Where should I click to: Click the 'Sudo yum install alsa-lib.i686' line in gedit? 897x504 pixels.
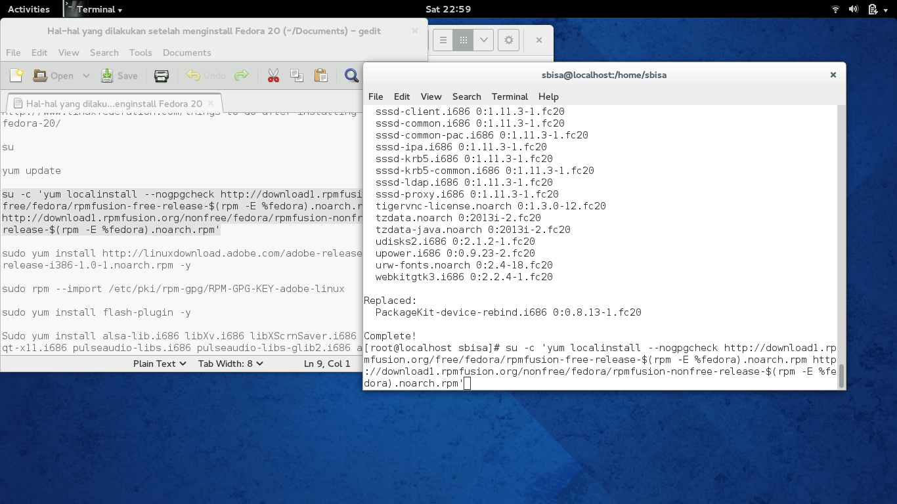point(182,336)
